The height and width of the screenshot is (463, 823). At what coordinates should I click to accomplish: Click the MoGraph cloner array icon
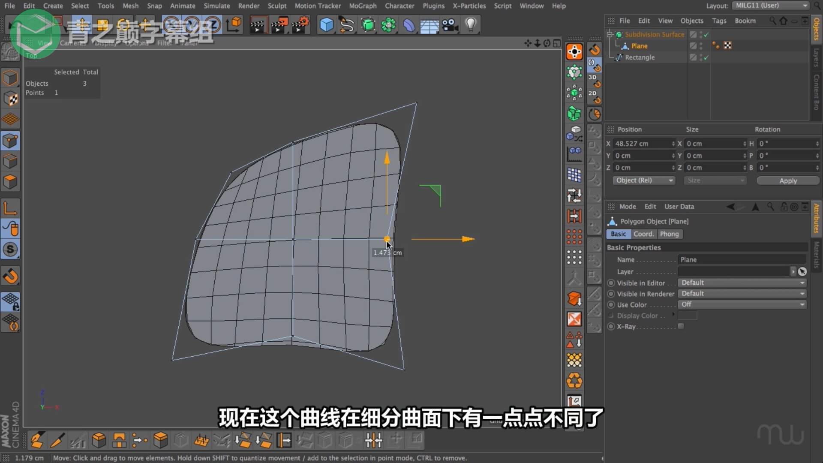pyautogui.click(x=388, y=25)
